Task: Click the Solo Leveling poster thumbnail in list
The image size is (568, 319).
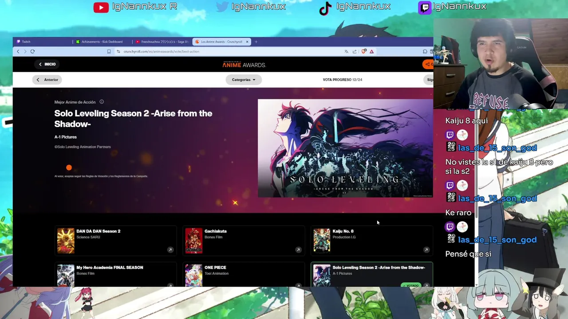Action: pos(322,276)
